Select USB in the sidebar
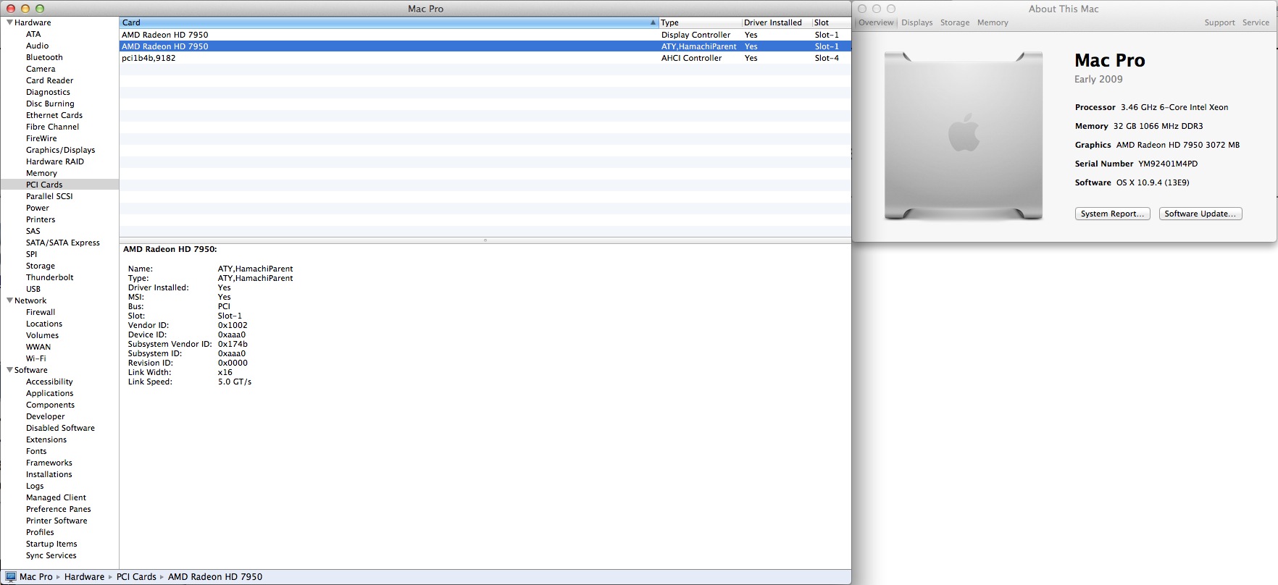 (33, 289)
